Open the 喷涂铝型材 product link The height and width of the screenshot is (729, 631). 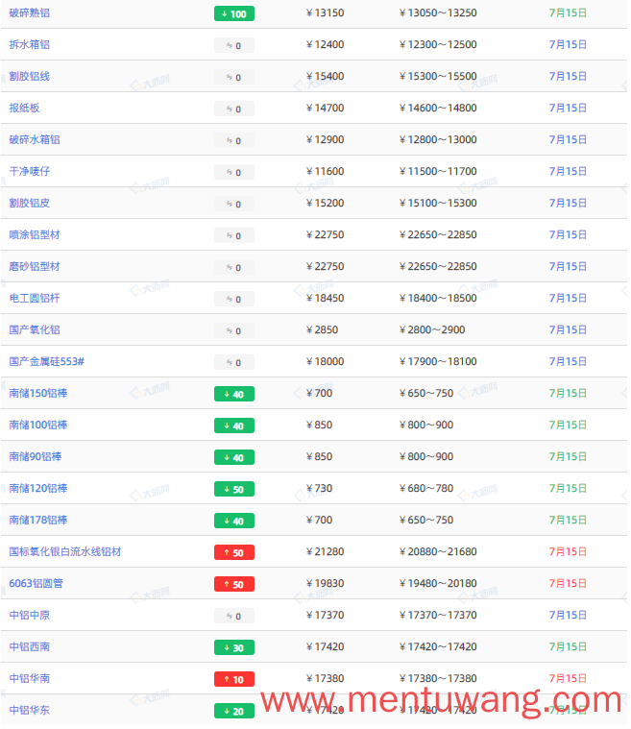pyautogui.click(x=35, y=234)
